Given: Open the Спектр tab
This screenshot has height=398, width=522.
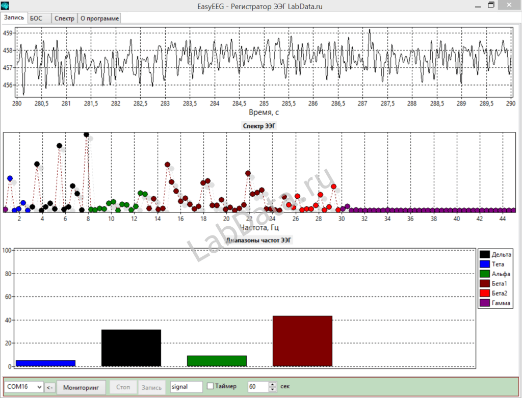Looking at the screenshot, I should 65,18.
